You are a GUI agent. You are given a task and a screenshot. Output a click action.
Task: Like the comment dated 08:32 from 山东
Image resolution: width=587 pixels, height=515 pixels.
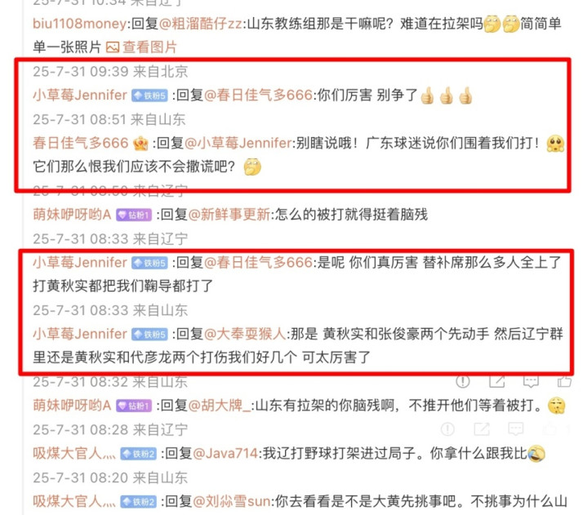pyautogui.click(x=564, y=381)
